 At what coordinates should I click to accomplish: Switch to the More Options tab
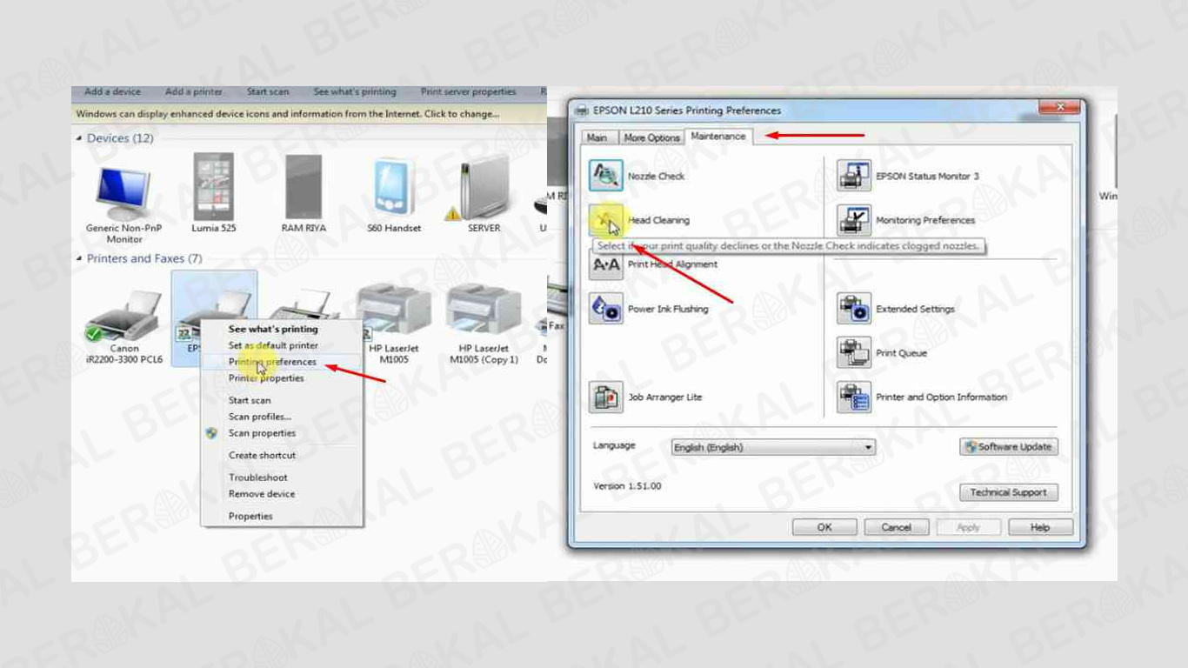[x=651, y=137]
